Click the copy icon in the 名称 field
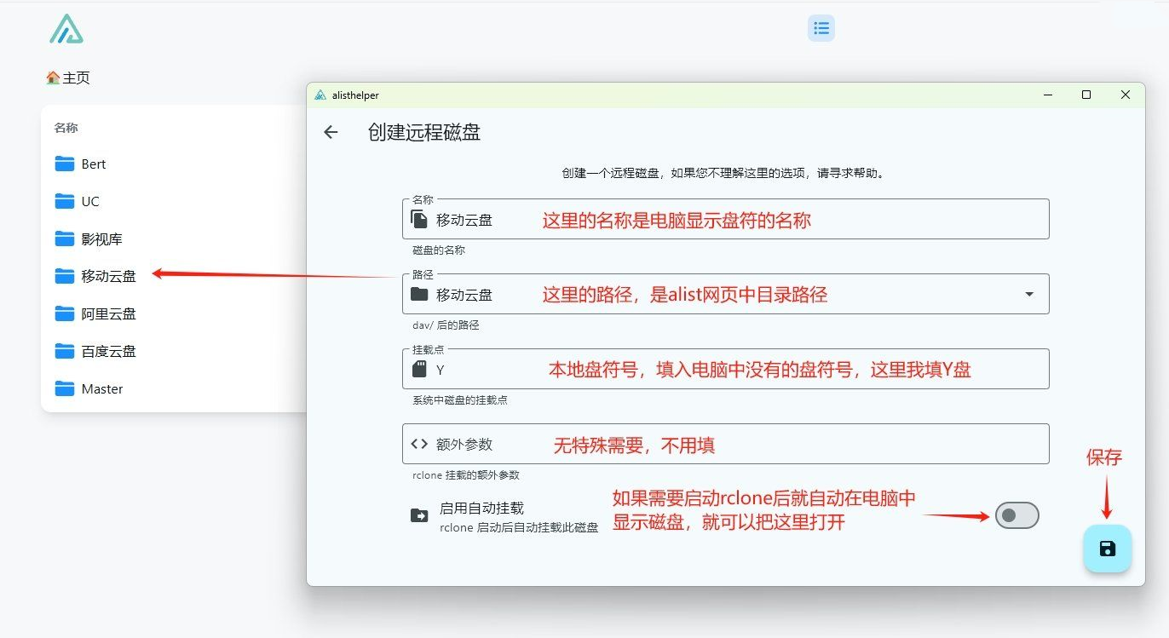The image size is (1169, 638). tap(419, 220)
